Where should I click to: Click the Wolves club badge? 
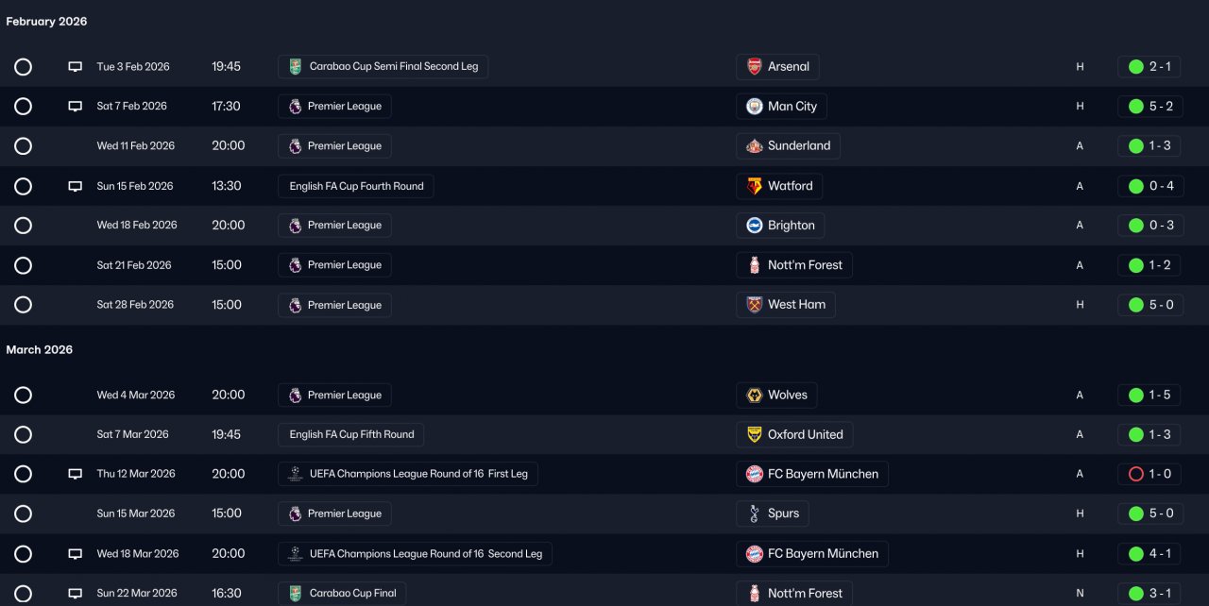pyautogui.click(x=755, y=396)
